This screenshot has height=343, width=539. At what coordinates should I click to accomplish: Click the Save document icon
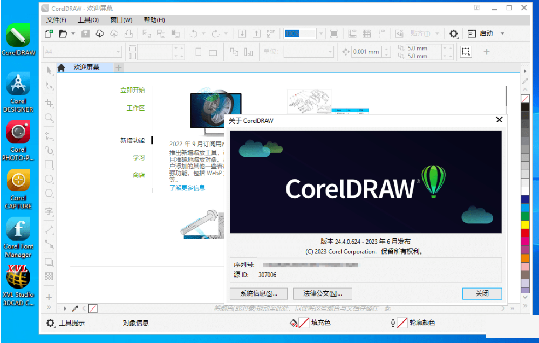pos(85,33)
